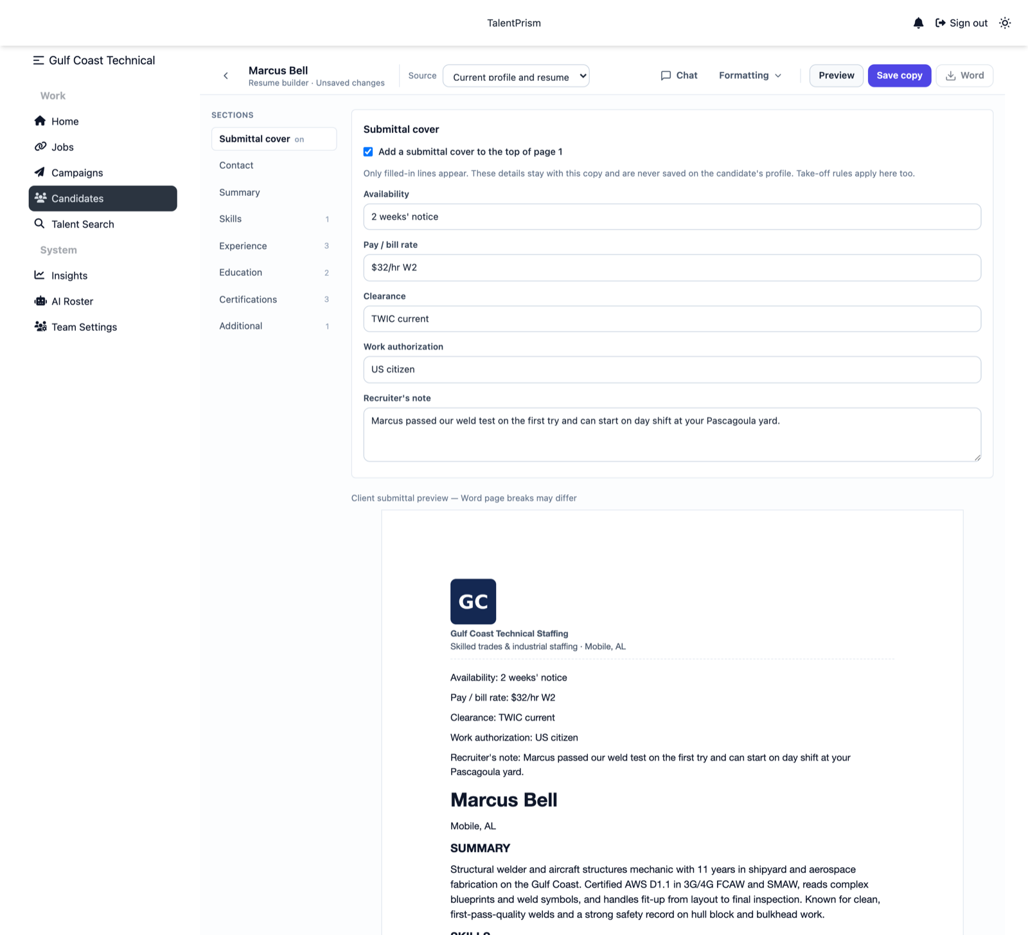1028x935 pixels.
Task: Open the Certifications section
Action: 274,299
